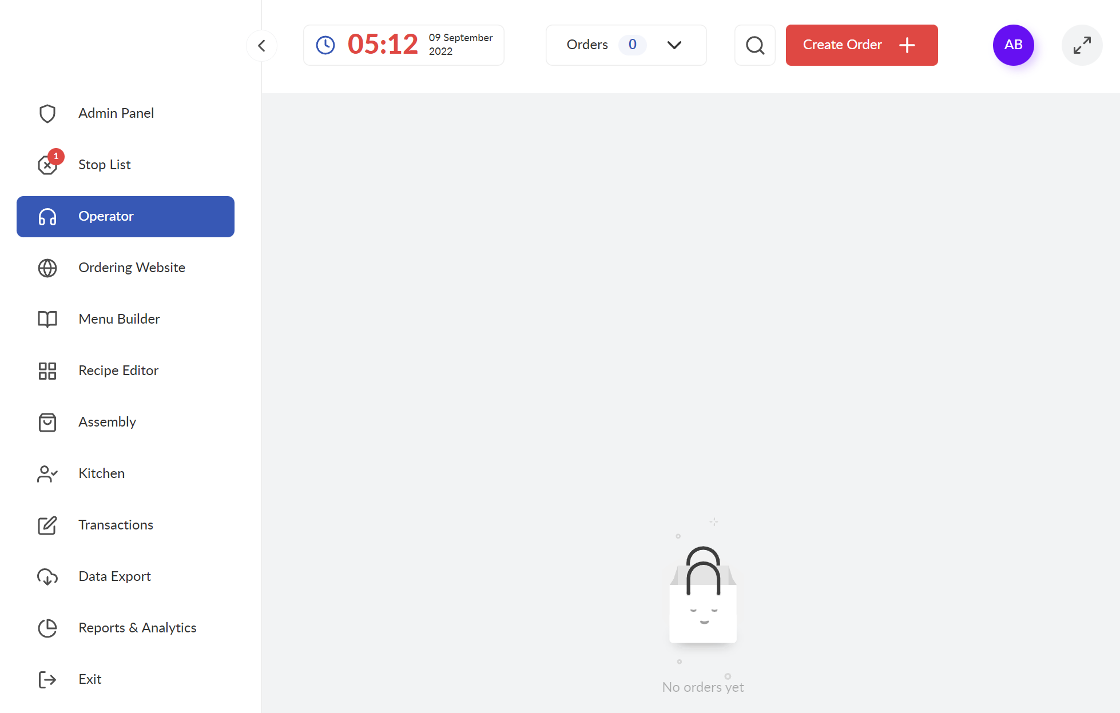Click the empty-state shopping bag illustration
The width and height of the screenshot is (1120, 713).
(703, 595)
